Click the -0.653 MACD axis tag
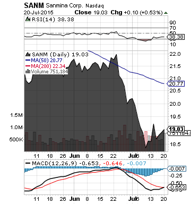 click(x=177, y=188)
